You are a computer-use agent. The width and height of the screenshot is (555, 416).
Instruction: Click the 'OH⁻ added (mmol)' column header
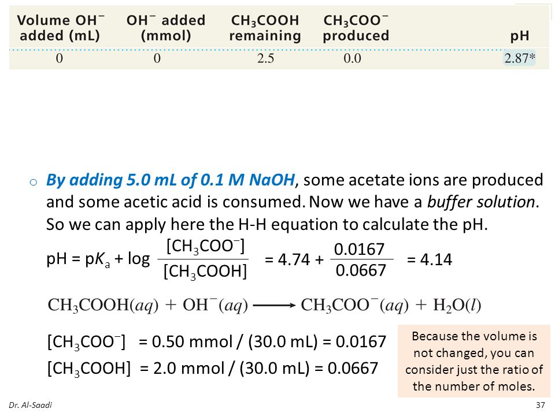(x=166, y=28)
